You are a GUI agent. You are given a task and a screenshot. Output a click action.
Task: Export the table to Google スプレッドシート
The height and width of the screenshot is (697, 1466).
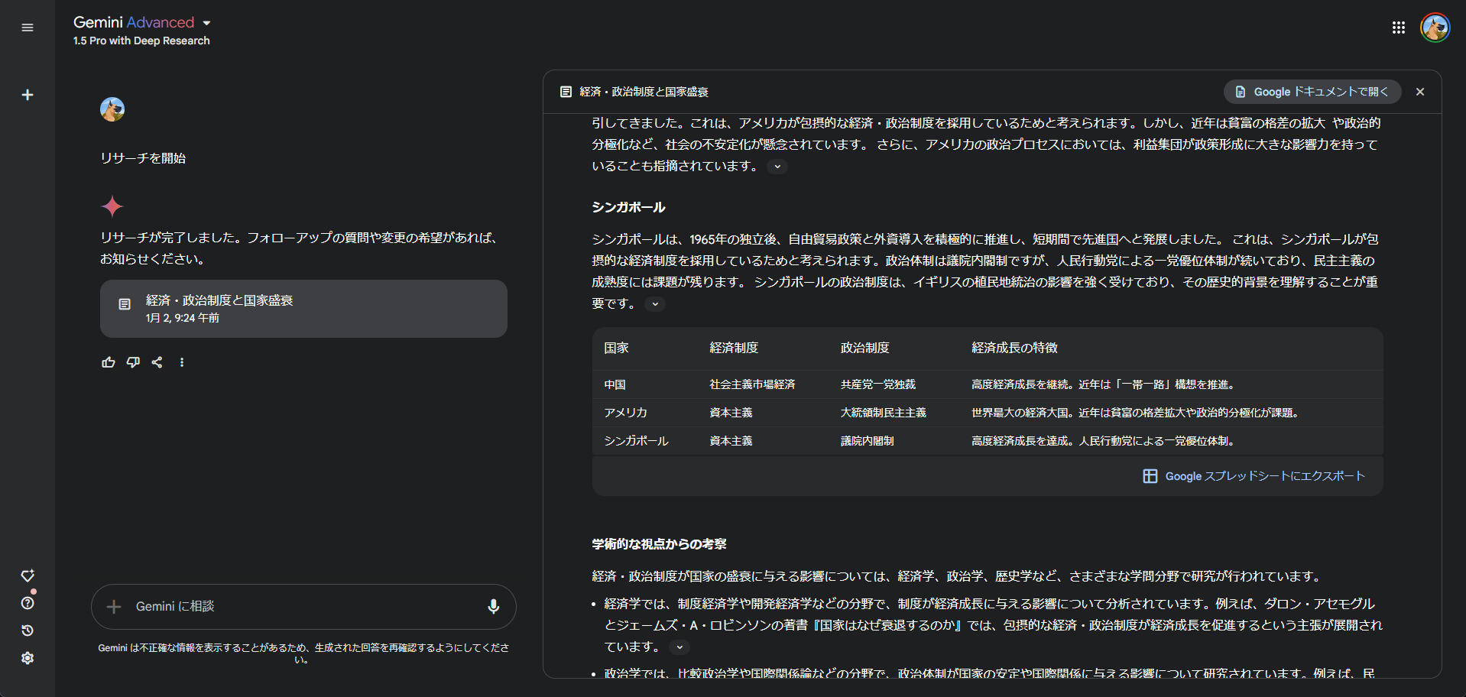(1254, 475)
